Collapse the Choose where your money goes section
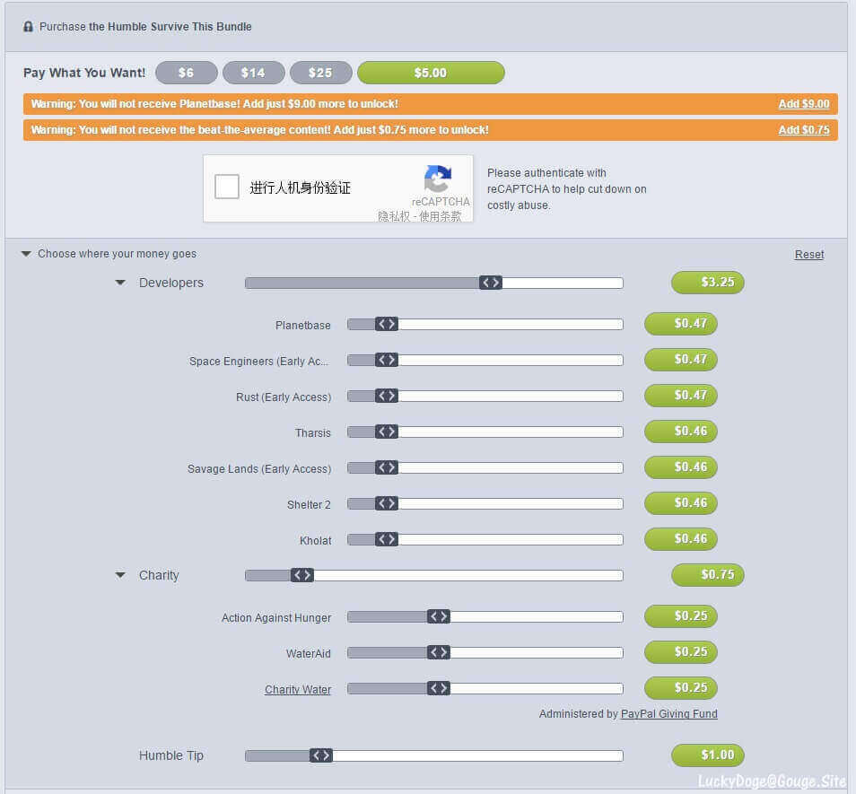 25,254
